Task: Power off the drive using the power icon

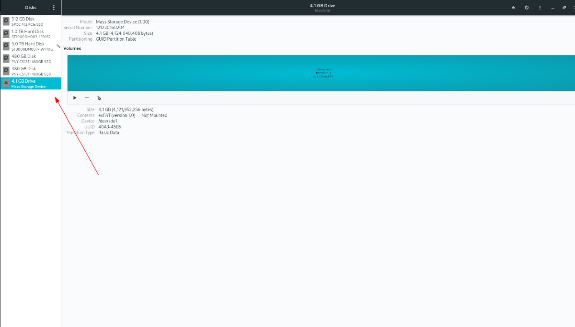Action: pyautogui.click(x=526, y=7)
